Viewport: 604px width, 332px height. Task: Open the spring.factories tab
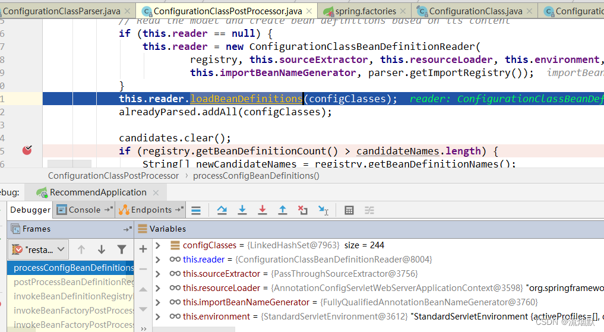point(365,11)
